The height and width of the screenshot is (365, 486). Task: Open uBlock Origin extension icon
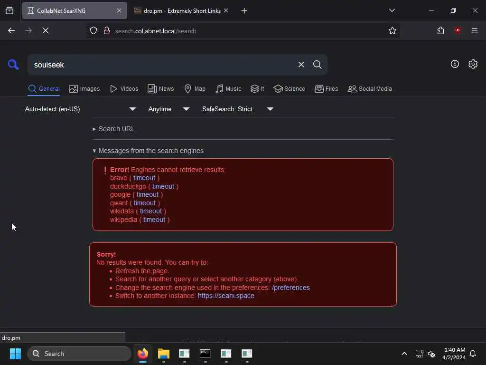[x=458, y=30]
